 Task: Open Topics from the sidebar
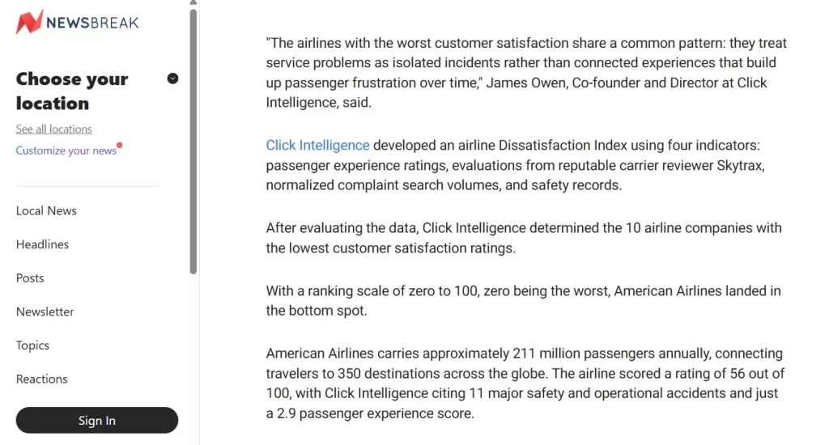coord(32,345)
